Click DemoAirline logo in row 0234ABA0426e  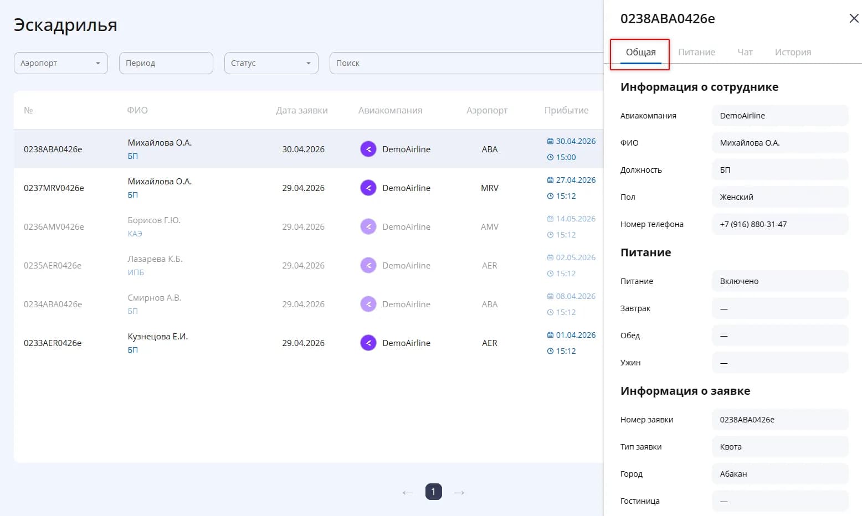[x=368, y=304]
